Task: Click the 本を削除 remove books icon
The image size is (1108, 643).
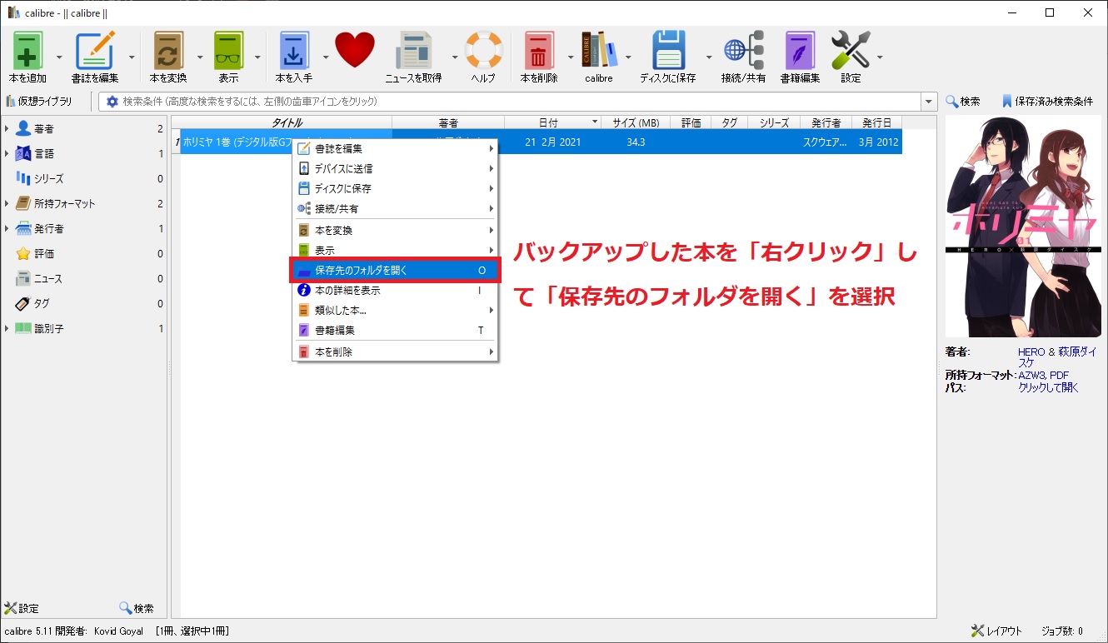Action: (539, 52)
